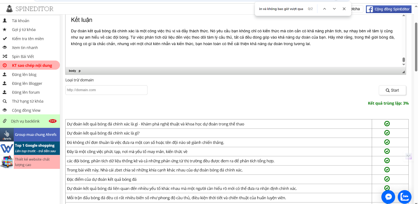Click the Cộng đồng SpinEditor Facebook button
Image resolution: width=418 pixels, height=204 pixels.
[388, 9]
